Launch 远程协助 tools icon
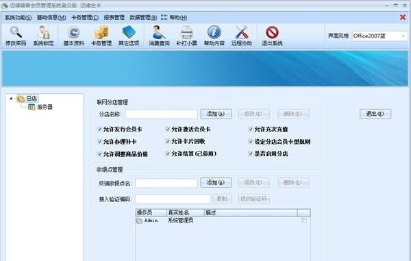Image resolution: width=411 pixels, height=261 pixels. [242, 36]
